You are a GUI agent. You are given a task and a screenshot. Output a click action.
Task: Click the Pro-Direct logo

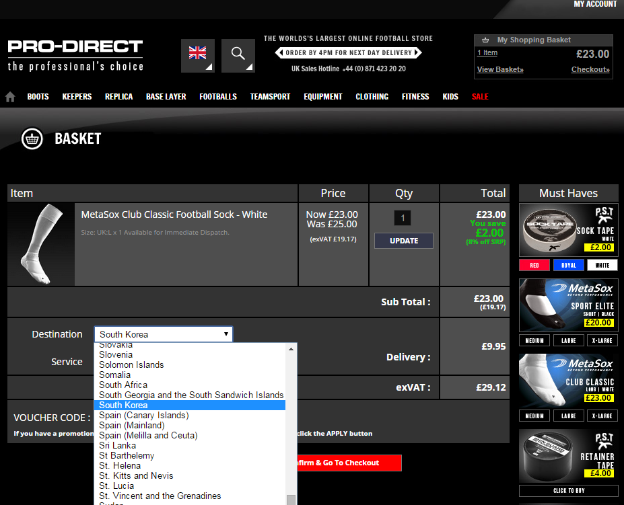tap(75, 56)
